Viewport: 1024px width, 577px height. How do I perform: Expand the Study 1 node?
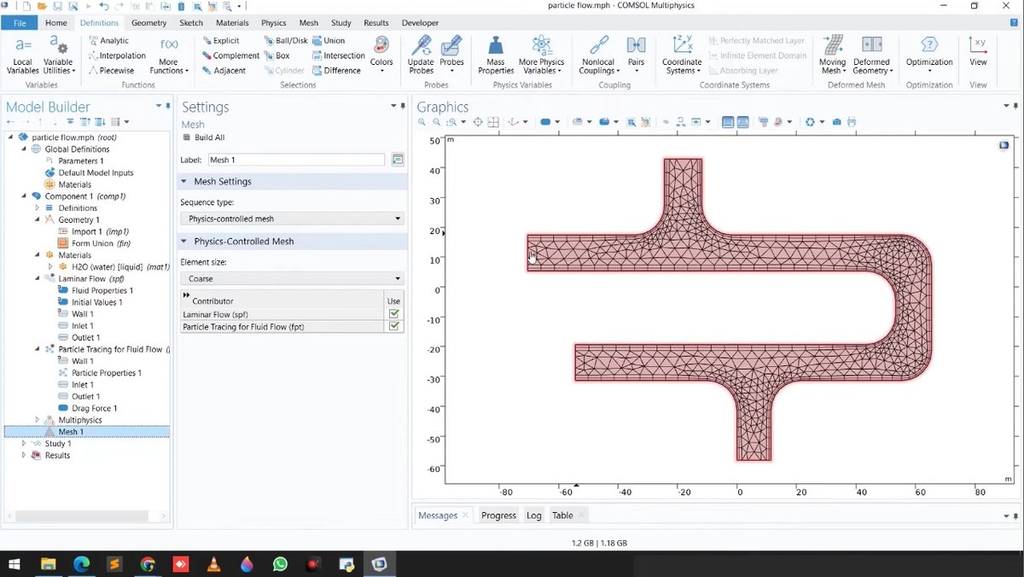tap(24, 444)
